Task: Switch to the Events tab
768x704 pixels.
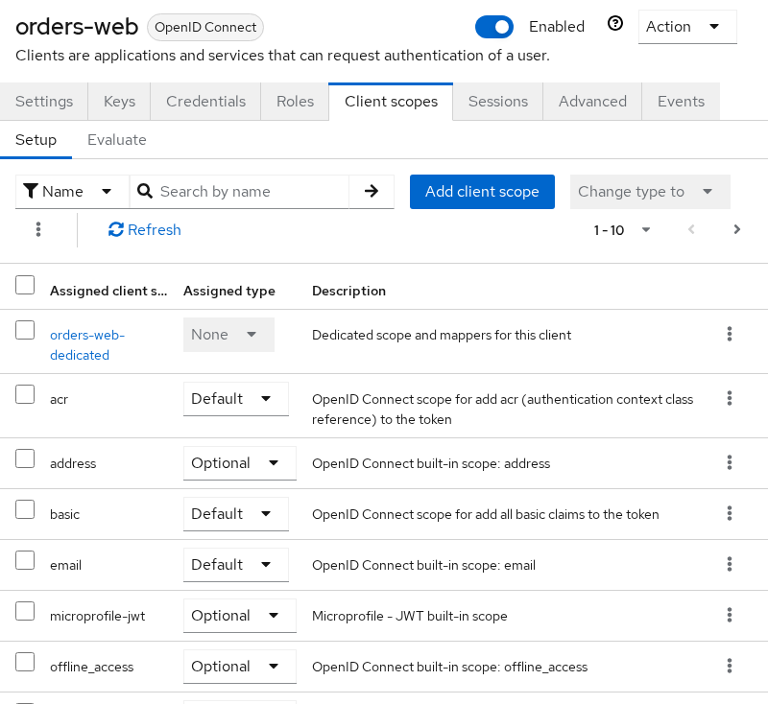Action: (681, 102)
